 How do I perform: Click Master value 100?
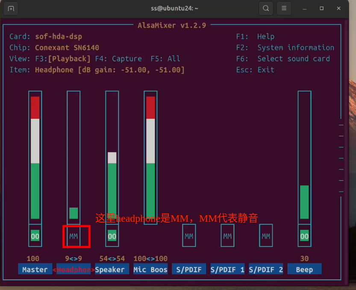(x=33, y=258)
